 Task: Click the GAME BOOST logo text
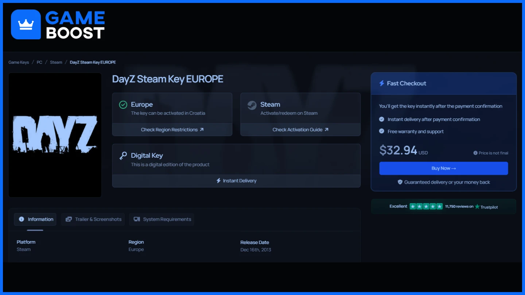pyautogui.click(x=75, y=25)
